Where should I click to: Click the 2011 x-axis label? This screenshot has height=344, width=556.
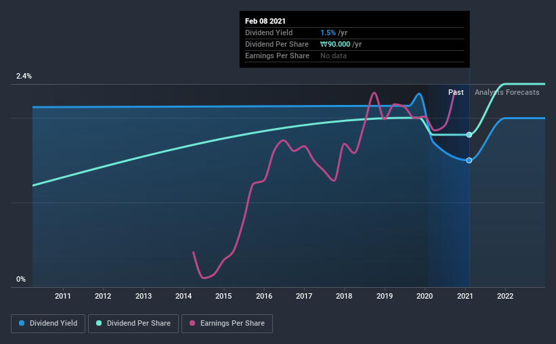pos(63,296)
